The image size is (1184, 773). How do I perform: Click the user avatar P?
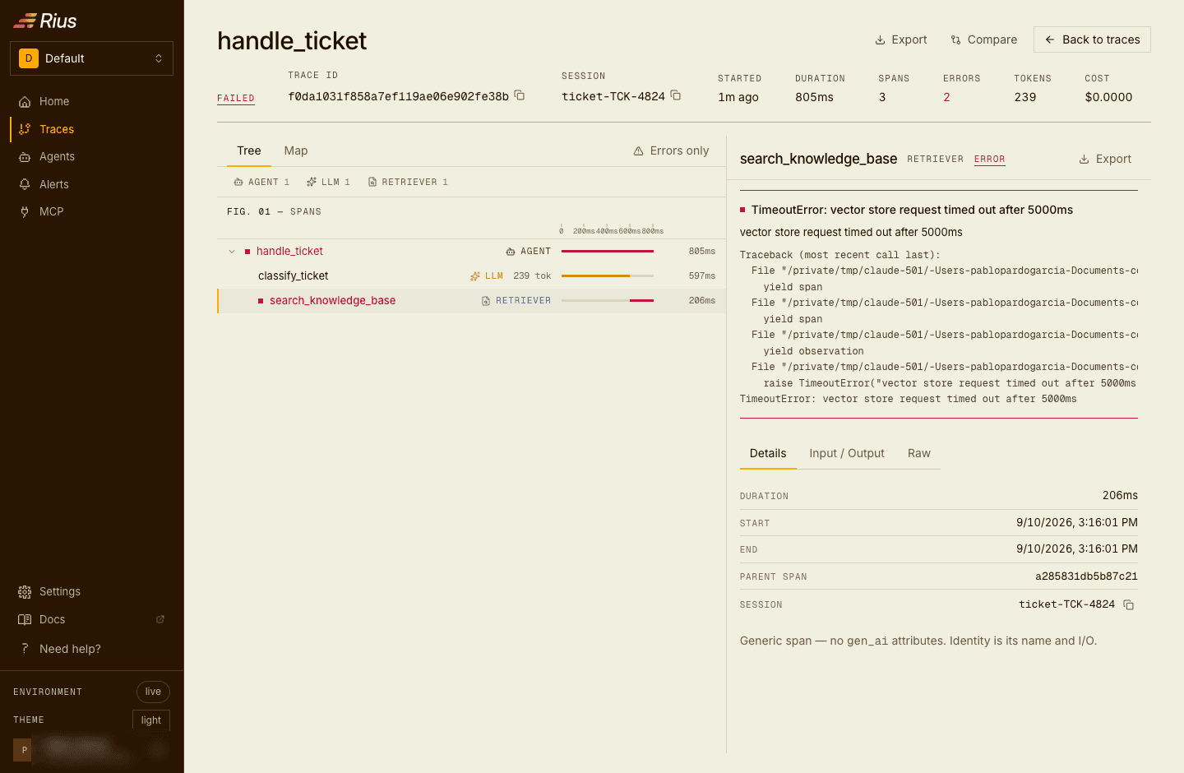click(25, 750)
